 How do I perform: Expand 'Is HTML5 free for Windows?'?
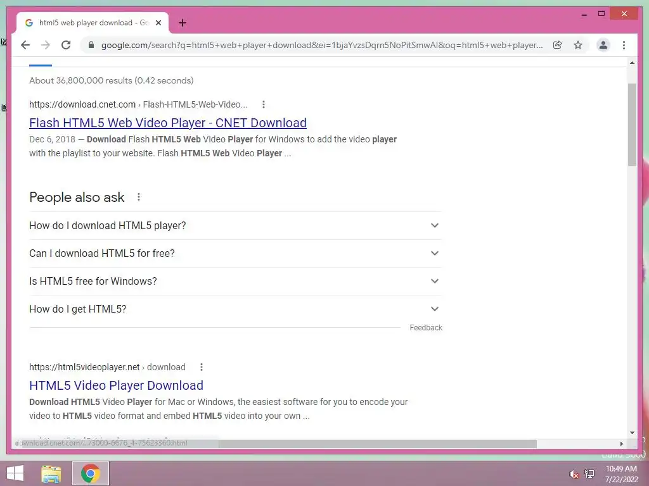[x=235, y=281]
